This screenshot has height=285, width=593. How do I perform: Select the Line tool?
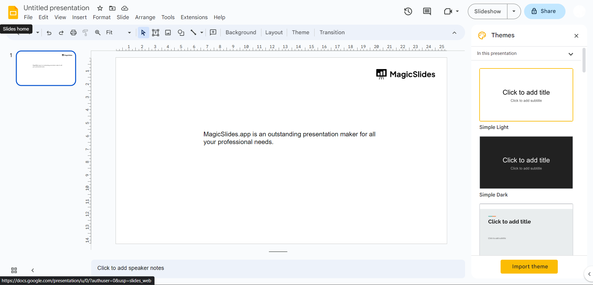click(194, 32)
